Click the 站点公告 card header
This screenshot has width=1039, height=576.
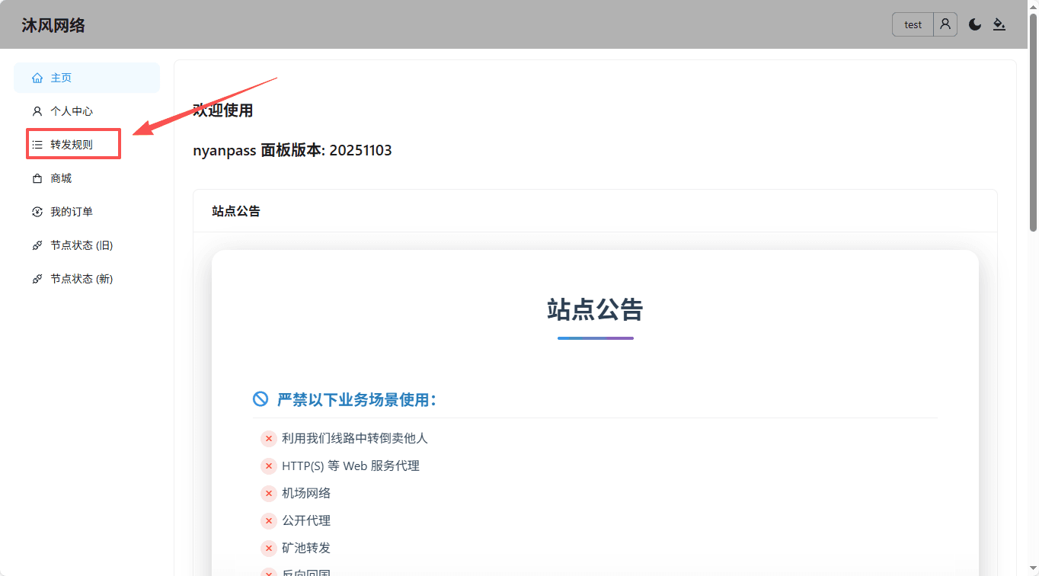click(x=236, y=211)
